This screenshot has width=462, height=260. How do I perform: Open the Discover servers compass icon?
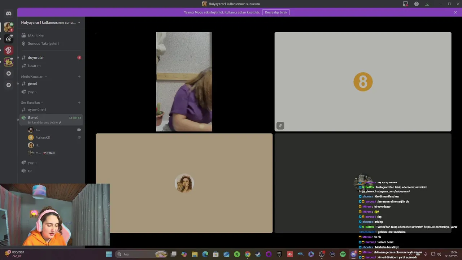pyautogui.click(x=9, y=85)
